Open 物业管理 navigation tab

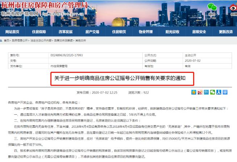click(x=146, y=32)
